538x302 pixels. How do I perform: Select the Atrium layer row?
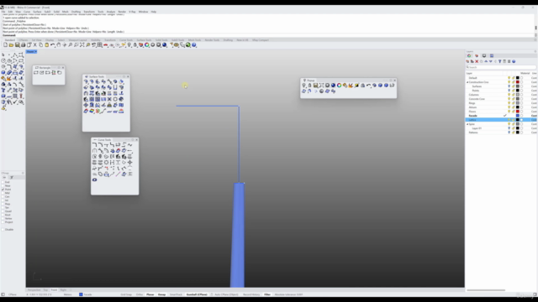click(501, 107)
